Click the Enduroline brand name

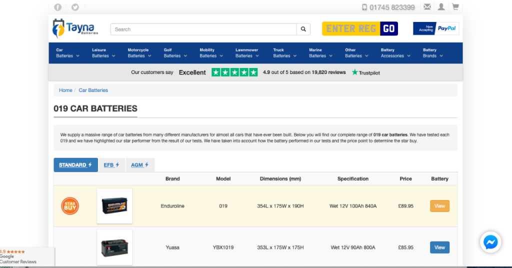click(172, 206)
